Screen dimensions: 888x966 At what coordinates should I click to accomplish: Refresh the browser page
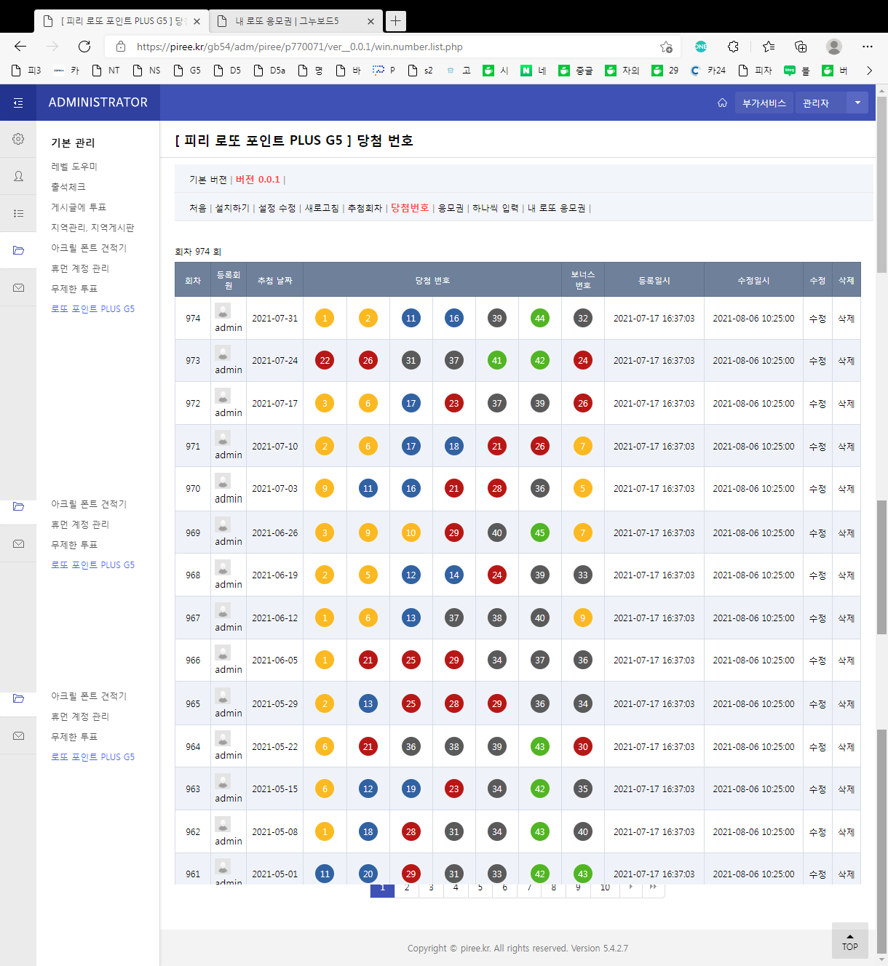point(84,47)
